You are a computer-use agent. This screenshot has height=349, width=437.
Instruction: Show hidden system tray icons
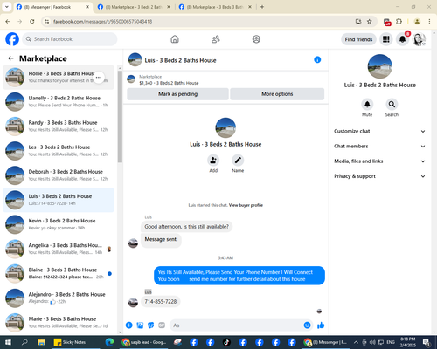[356, 342]
